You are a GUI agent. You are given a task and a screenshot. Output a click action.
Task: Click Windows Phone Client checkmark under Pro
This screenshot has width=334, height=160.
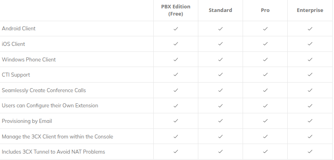tap(265, 59)
